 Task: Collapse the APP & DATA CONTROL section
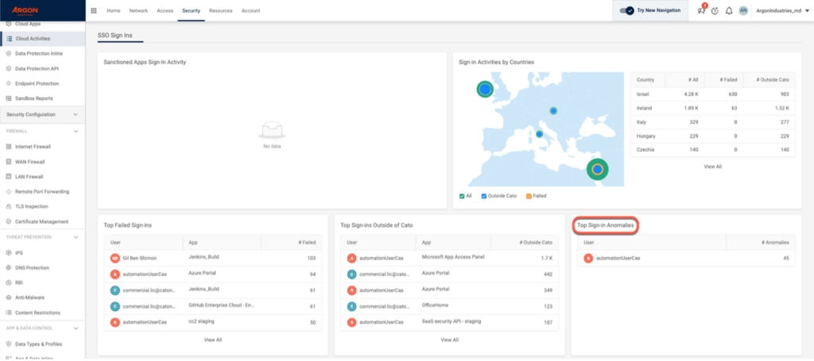[76, 328]
